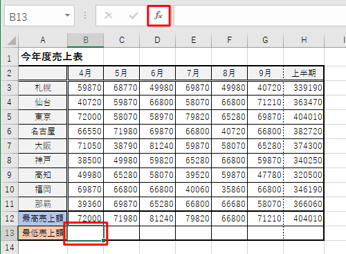This screenshot has height=254, width=346.
Task: Select row 13 header
Action: [9, 233]
